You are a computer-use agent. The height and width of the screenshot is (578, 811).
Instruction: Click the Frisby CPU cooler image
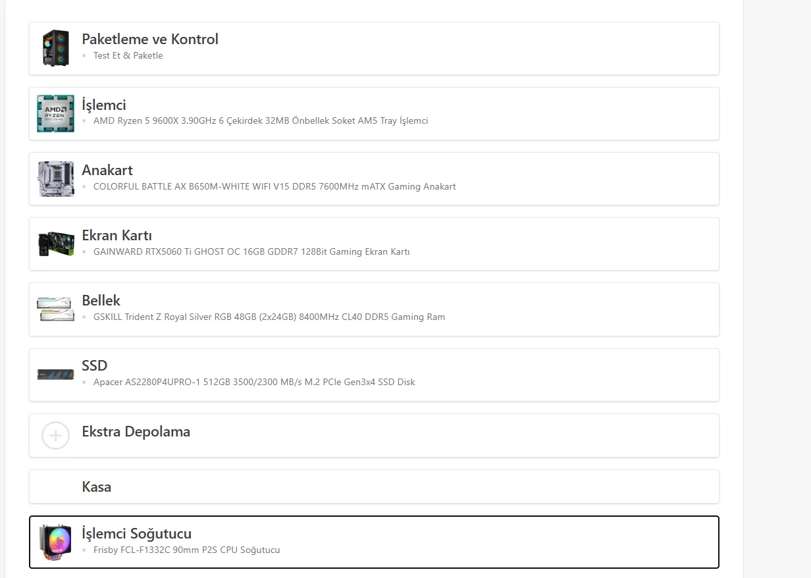tap(56, 542)
